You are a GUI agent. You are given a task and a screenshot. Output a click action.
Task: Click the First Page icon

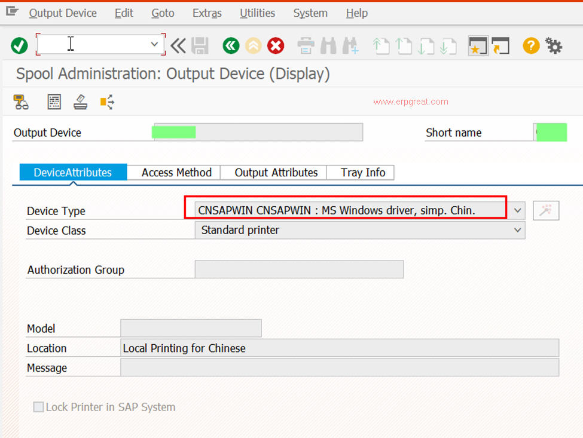[x=381, y=46]
